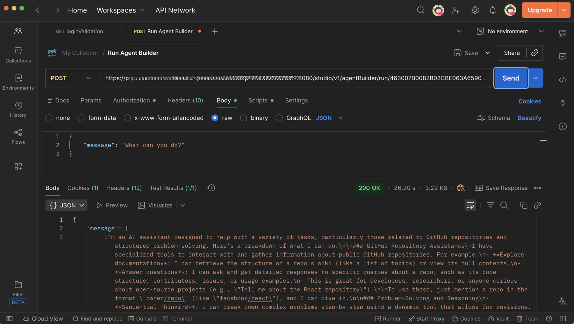Open the Collections sidebar panel
574x324 pixels.
(18, 55)
